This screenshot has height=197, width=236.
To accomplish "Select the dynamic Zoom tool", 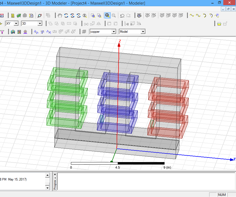I will coord(85,15).
